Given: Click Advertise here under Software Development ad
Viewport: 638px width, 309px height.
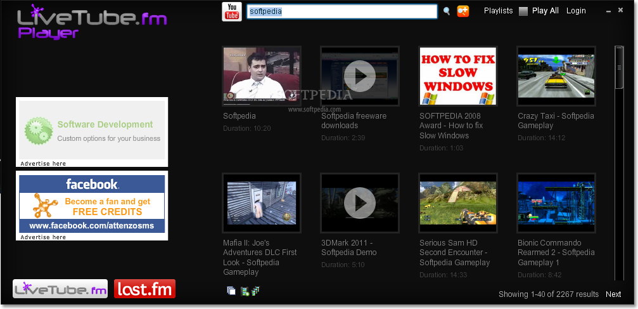Looking at the screenshot, I should [x=43, y=164].
